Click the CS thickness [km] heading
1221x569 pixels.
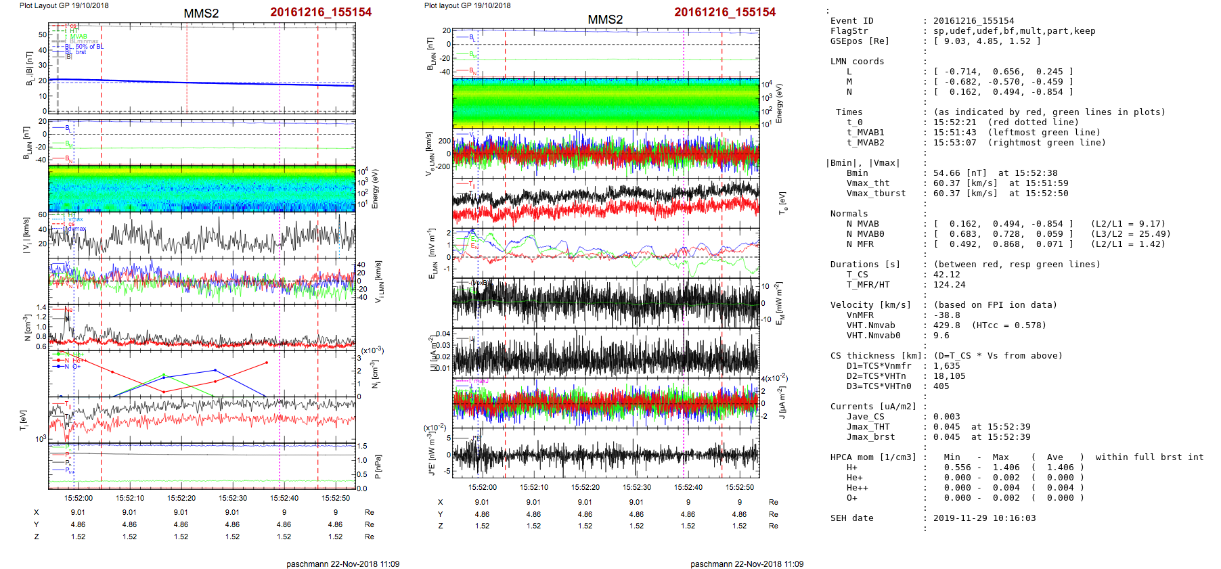pos(876,356)
